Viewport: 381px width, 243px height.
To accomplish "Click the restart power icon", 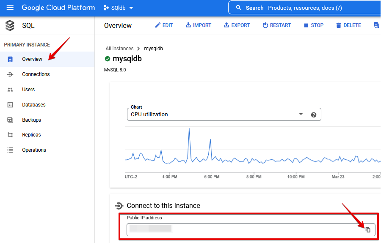I will pos(265,25).
